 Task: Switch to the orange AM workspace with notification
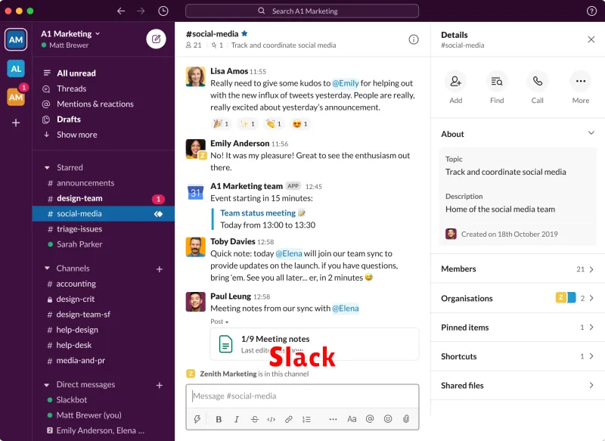[x=16, y=97]
